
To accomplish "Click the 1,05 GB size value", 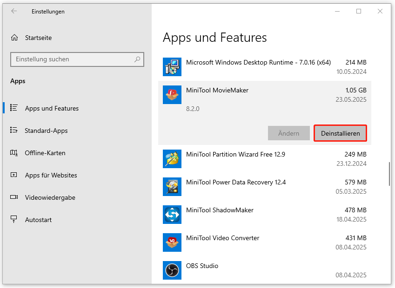I will 356,90.
